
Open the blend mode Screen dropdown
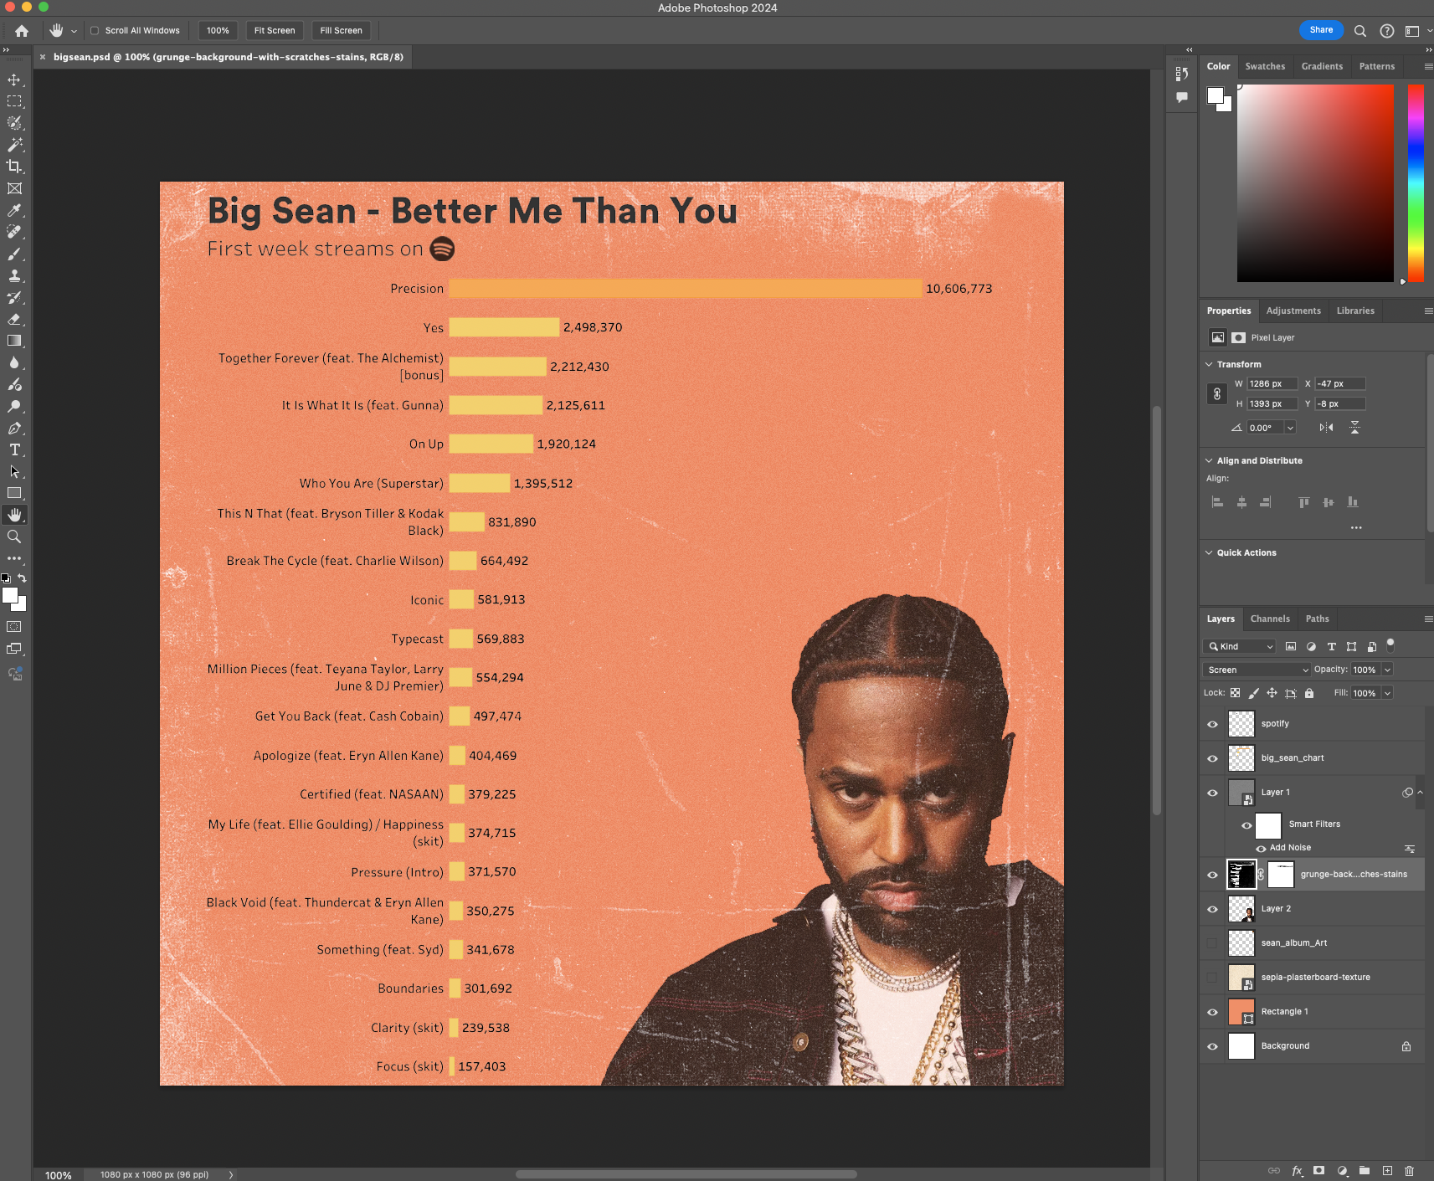(x=1257, y=670)
